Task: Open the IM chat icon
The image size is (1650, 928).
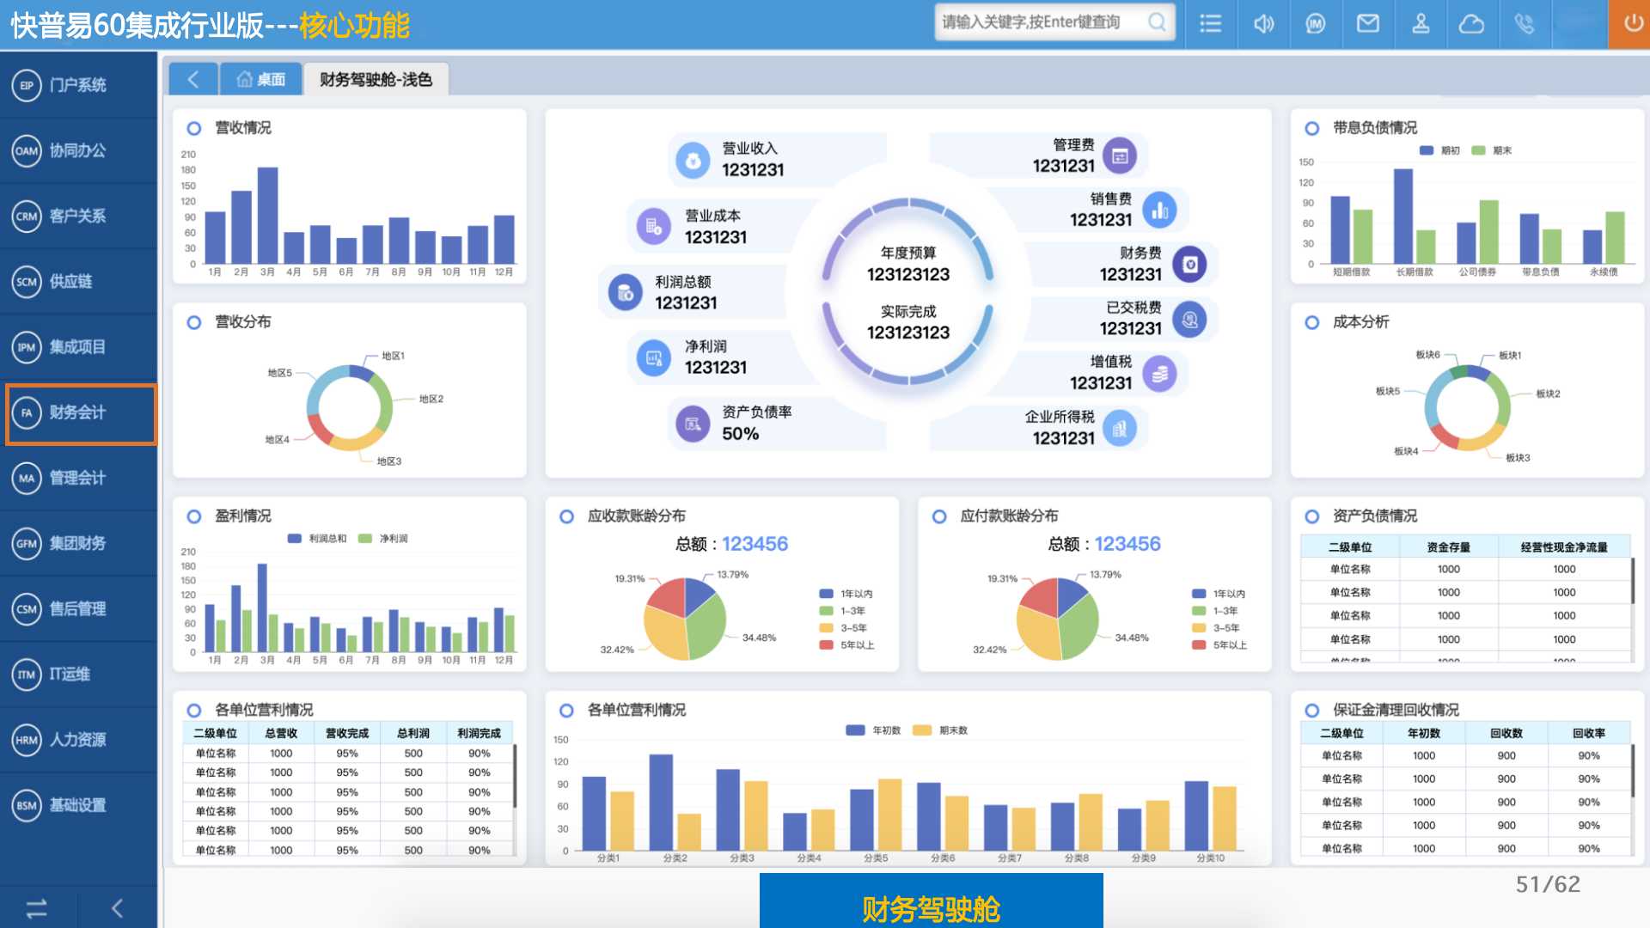Action: pyautogui.click(x=1315, y=23)
